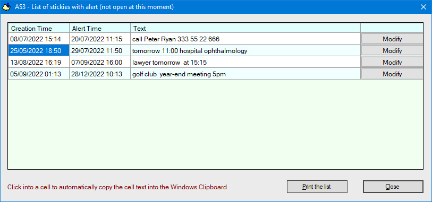Select the Text column header
The image size is (432, 202).
pos(245,28)
